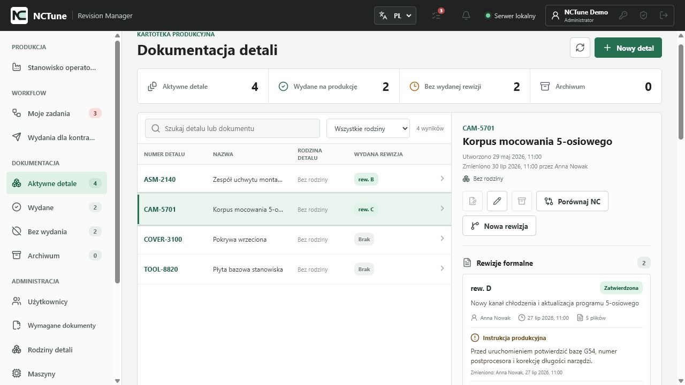Click the magnifier icon in the search field
Image resolution: width=685 pixels, height=385 pixels.
pos(156,128)
